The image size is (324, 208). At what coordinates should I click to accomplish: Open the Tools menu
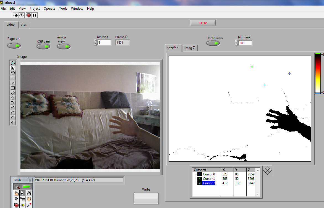point(63,9)
